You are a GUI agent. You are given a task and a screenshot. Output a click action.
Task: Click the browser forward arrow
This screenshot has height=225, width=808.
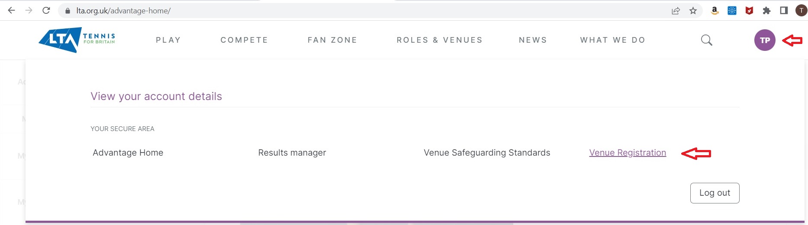pyautogui.click(x=29, y=11)
